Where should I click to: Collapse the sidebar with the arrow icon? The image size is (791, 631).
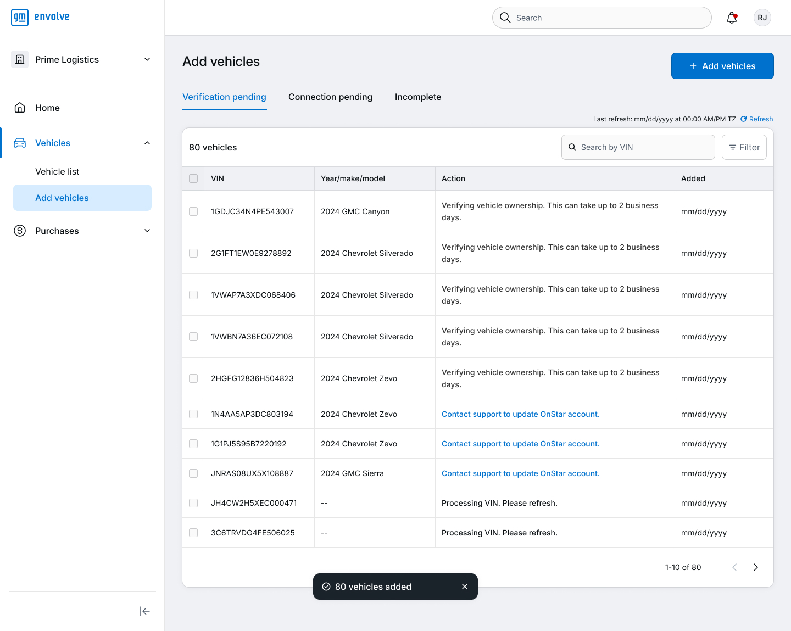145,611
